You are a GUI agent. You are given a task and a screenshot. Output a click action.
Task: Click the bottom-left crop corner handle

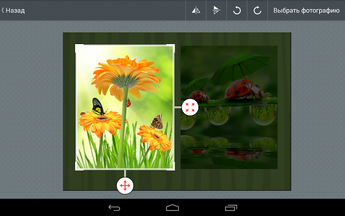tap(79, 166)
